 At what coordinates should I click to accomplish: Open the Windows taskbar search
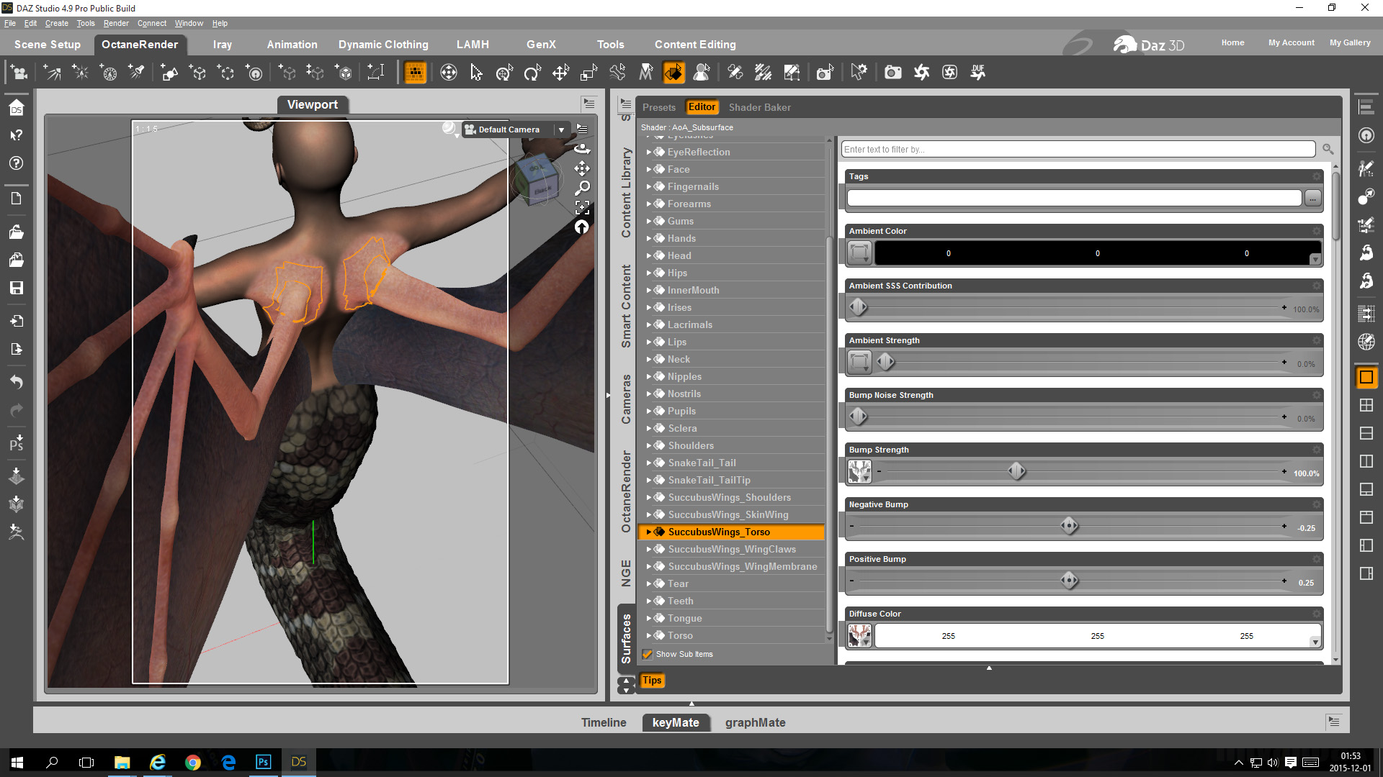[52, 762]
